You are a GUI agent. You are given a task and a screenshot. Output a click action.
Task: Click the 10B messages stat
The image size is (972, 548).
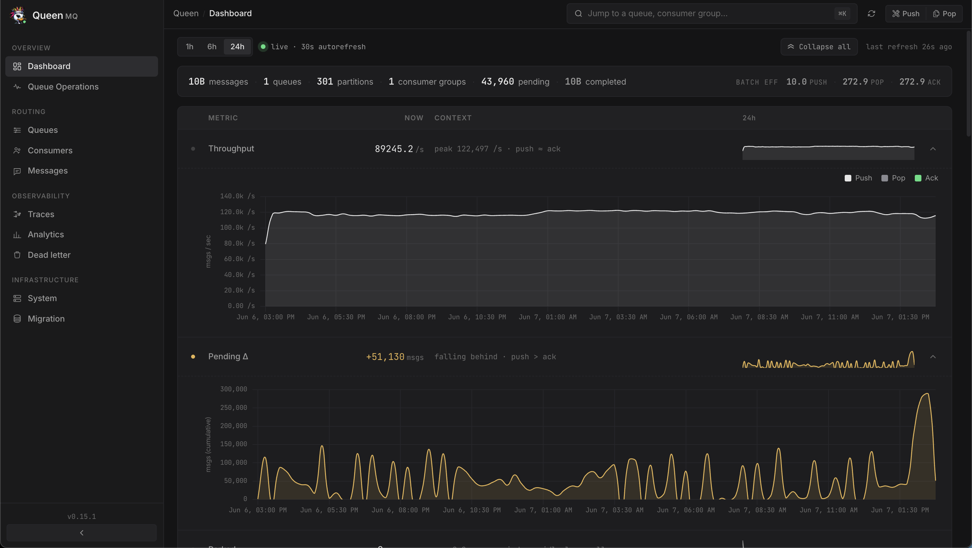[x=218, y=82]
